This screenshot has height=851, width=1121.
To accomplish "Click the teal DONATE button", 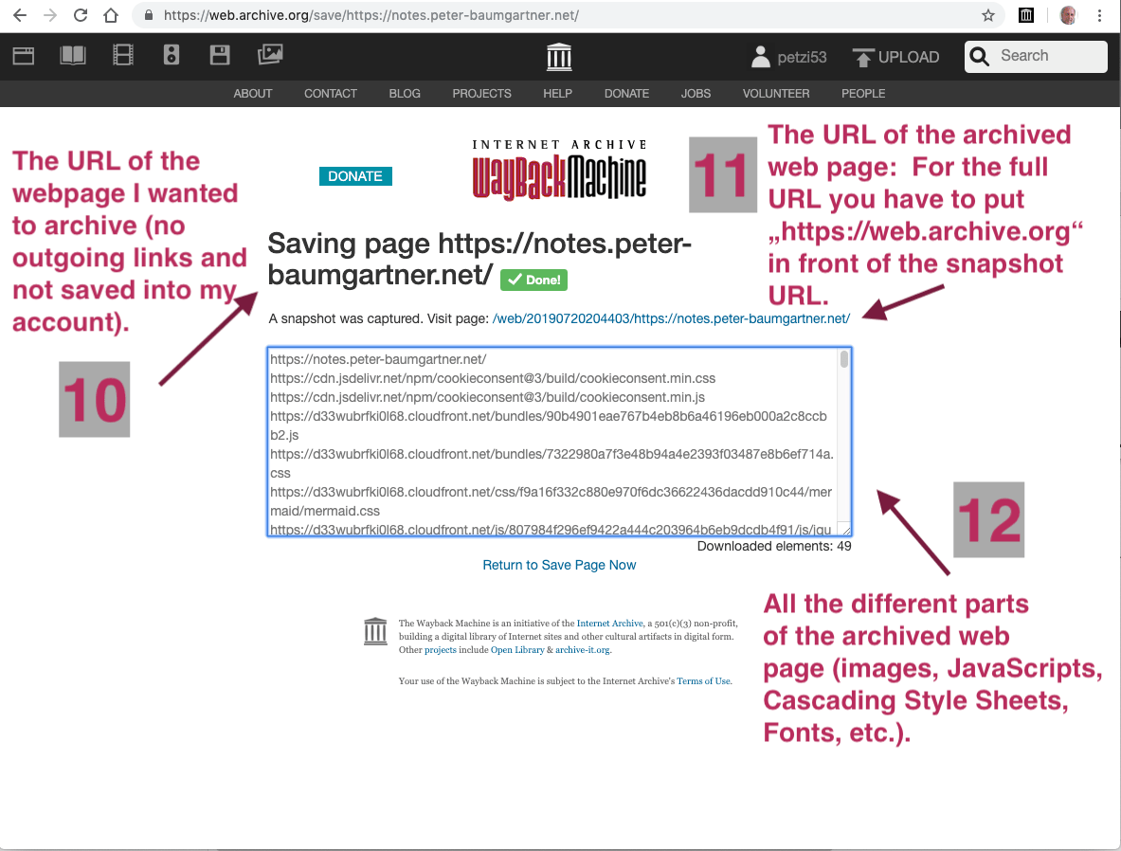I will (x=355, y=176).
